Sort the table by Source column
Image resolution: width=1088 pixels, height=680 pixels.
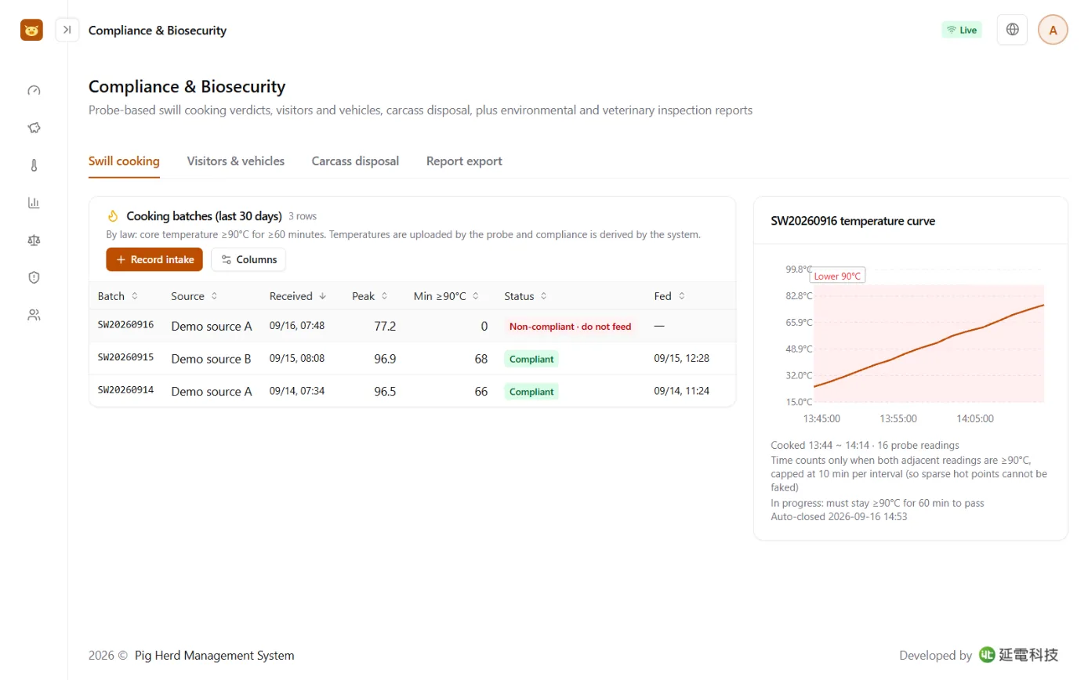point(194,296)
